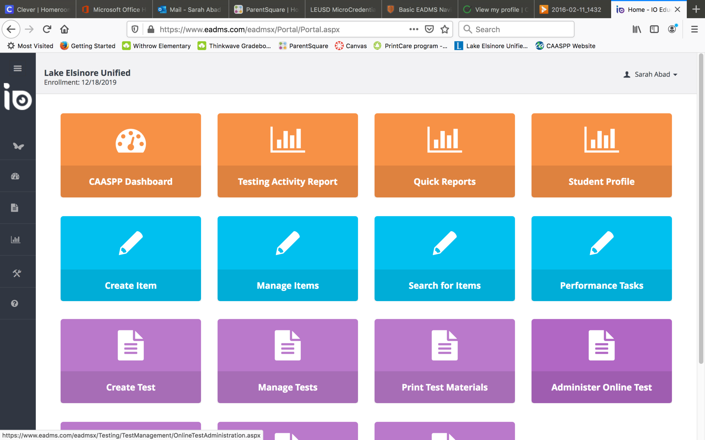Click the butterfly icon in sidebar
This screenshot has height=440, width=705.
click(18, 146)
